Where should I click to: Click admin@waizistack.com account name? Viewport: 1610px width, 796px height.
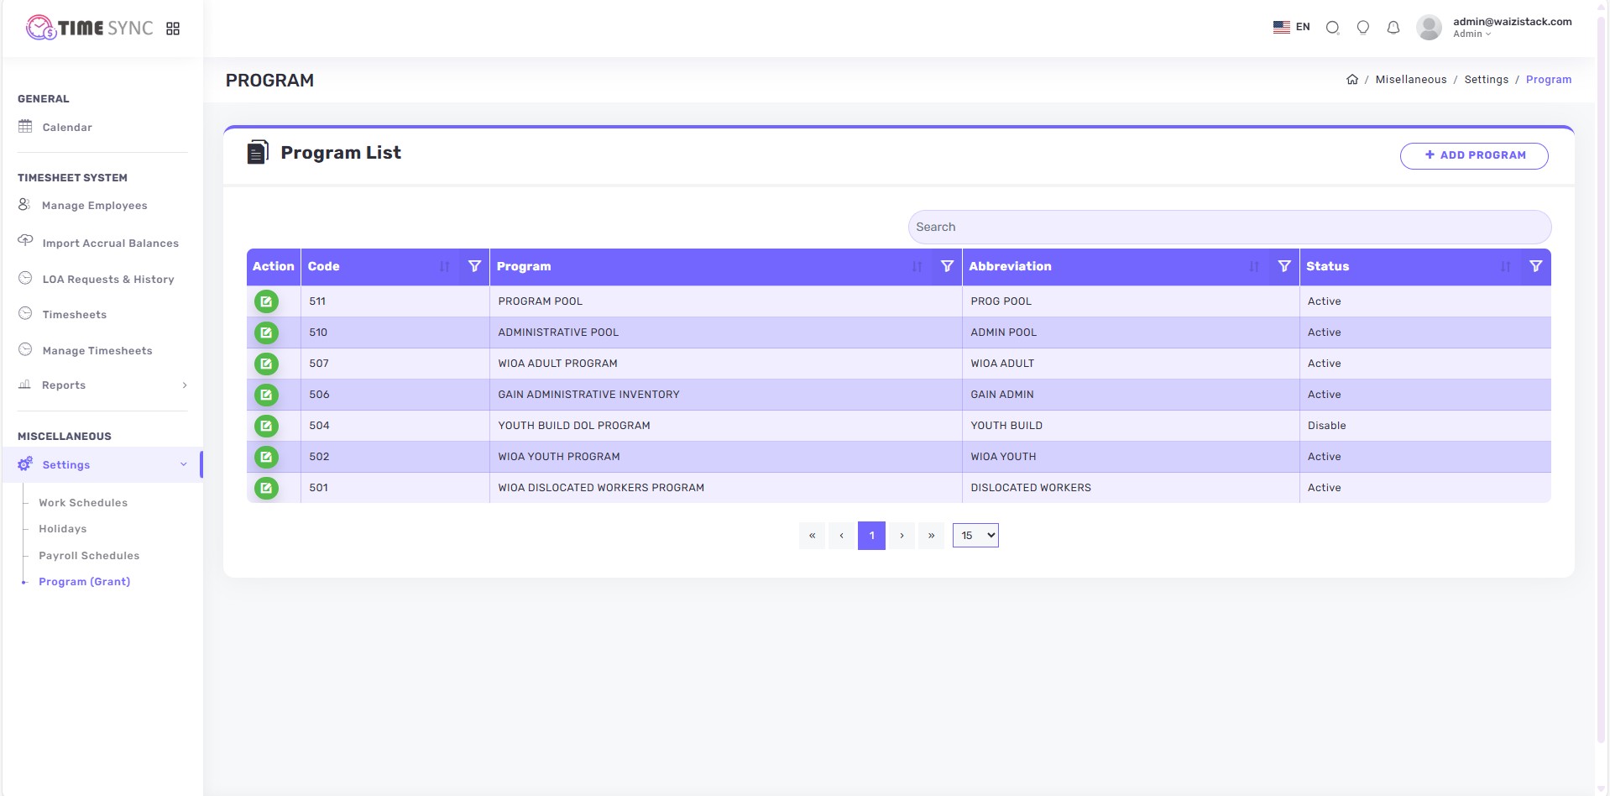point(1513,22)
